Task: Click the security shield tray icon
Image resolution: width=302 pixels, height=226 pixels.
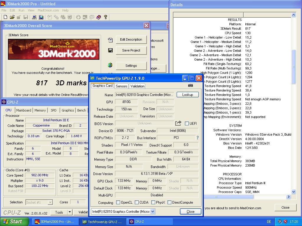Action: pyautogui.click(x=285, y=222)
